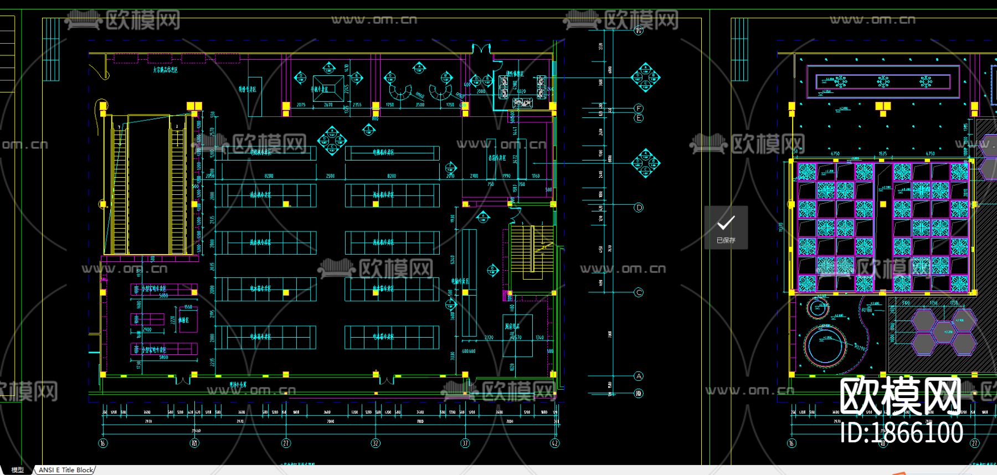997x475 pixels.
Task: Select axis bubble C on right dimension line
Action: pyautogui.click(x=639, y=292)
